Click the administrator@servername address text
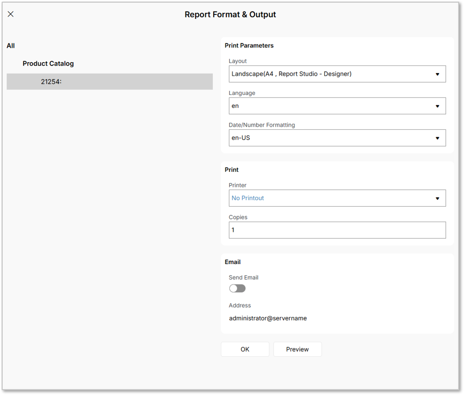The image size is (464, 395). [268, 318]
